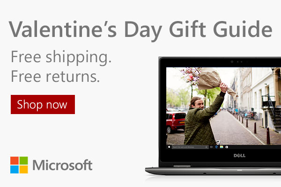The height and width of the screenshot is (187, 281).
Task: Open the File Explorer folder taskbar icon
Action: click(x=222, y=147)
